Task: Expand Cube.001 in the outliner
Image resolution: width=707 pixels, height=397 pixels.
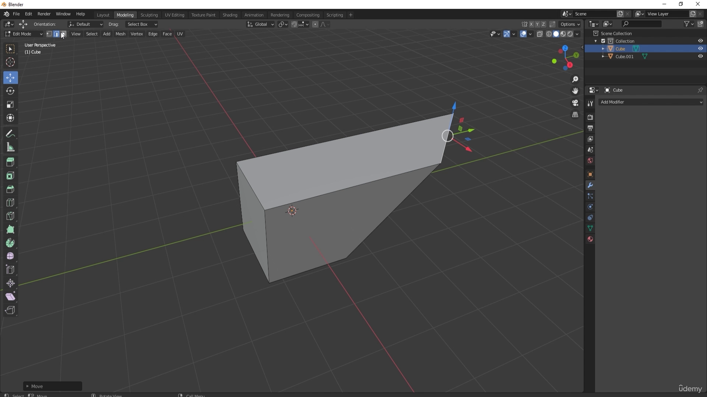Action: click(x=603, y=56)
